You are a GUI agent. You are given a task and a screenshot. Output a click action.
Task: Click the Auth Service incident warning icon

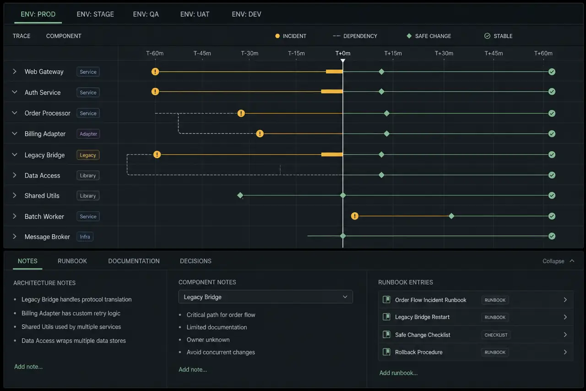pyautogui.click(x=155, y=92)
